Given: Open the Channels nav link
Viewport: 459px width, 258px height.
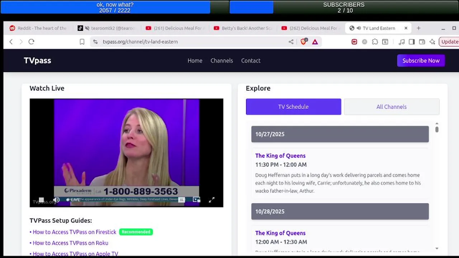Looking at the screenshot, I should [x=222, y=61].
